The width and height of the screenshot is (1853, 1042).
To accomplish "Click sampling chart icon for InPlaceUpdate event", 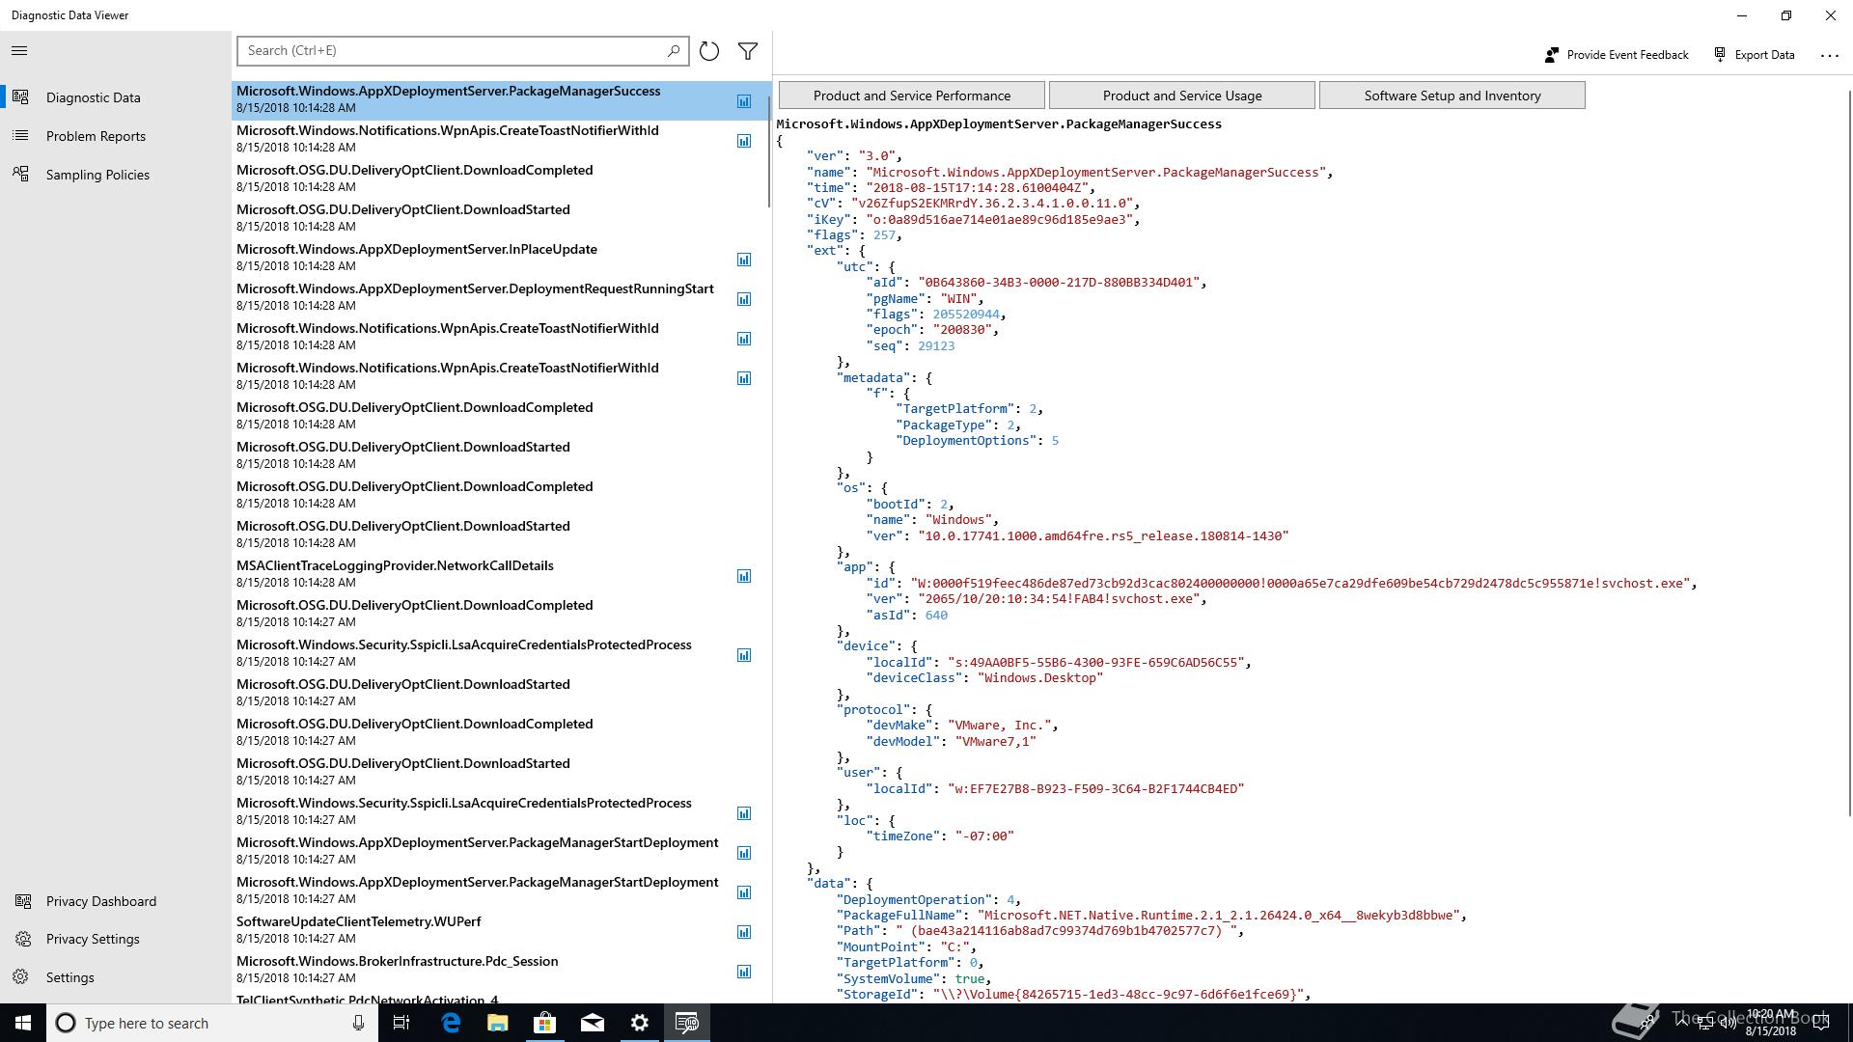I will [744, 260].
